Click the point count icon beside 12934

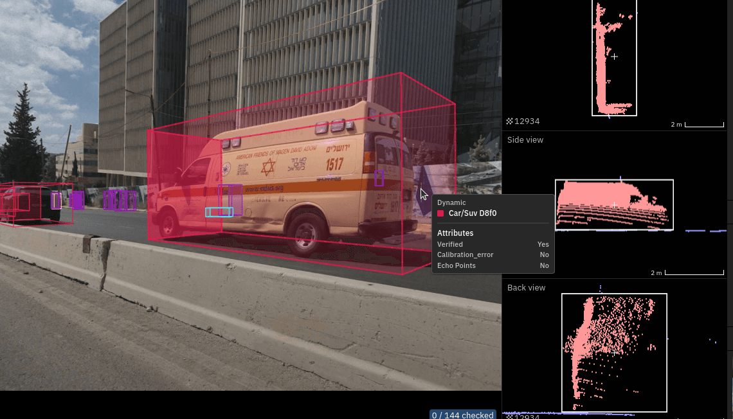click(509, 121)
